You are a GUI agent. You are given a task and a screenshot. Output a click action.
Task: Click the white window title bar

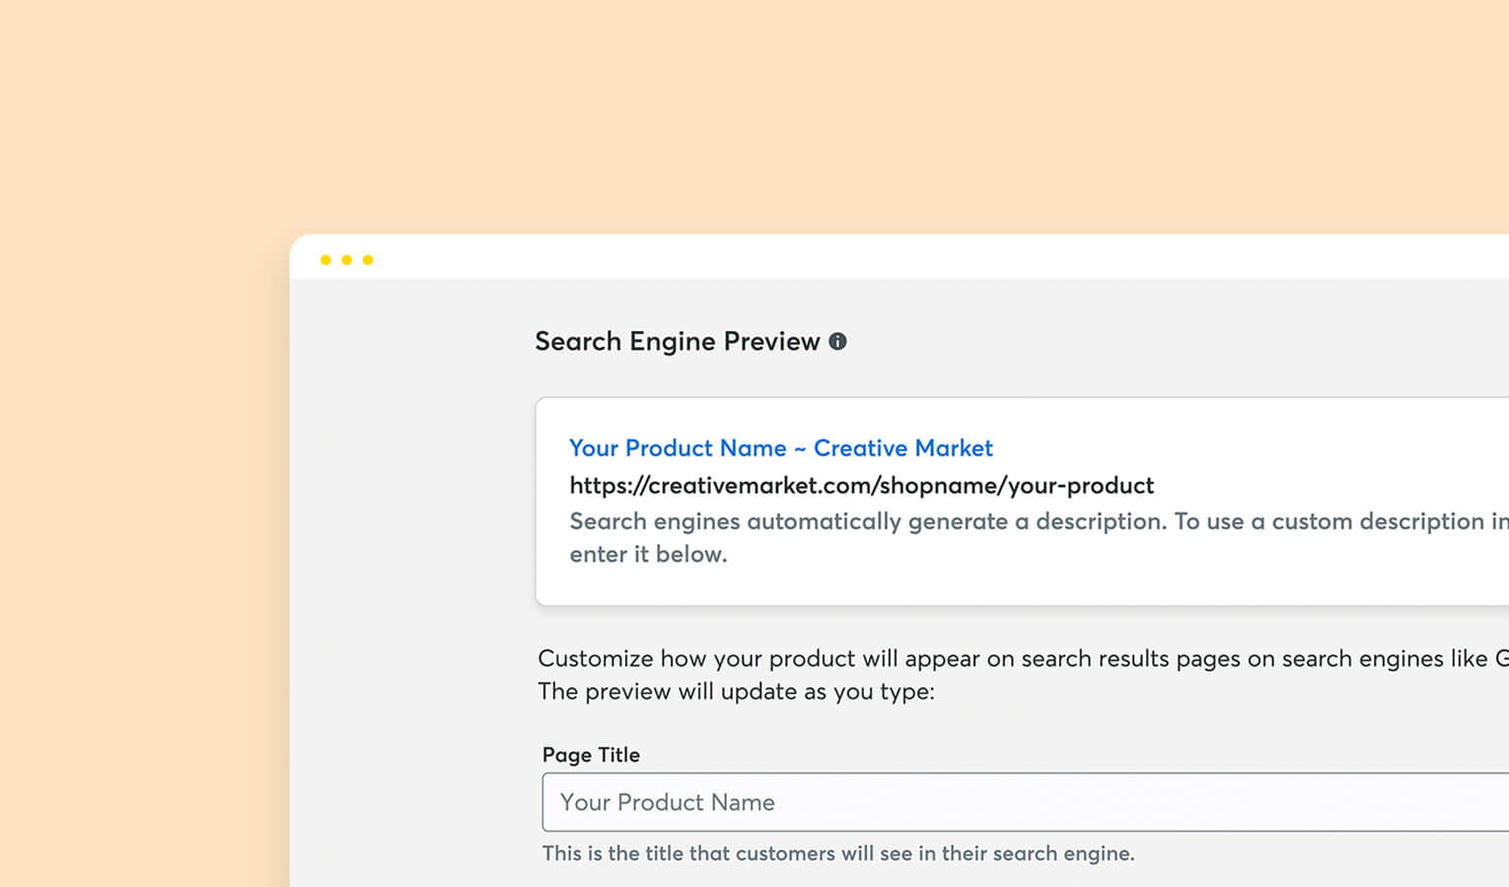coord(898,257)
